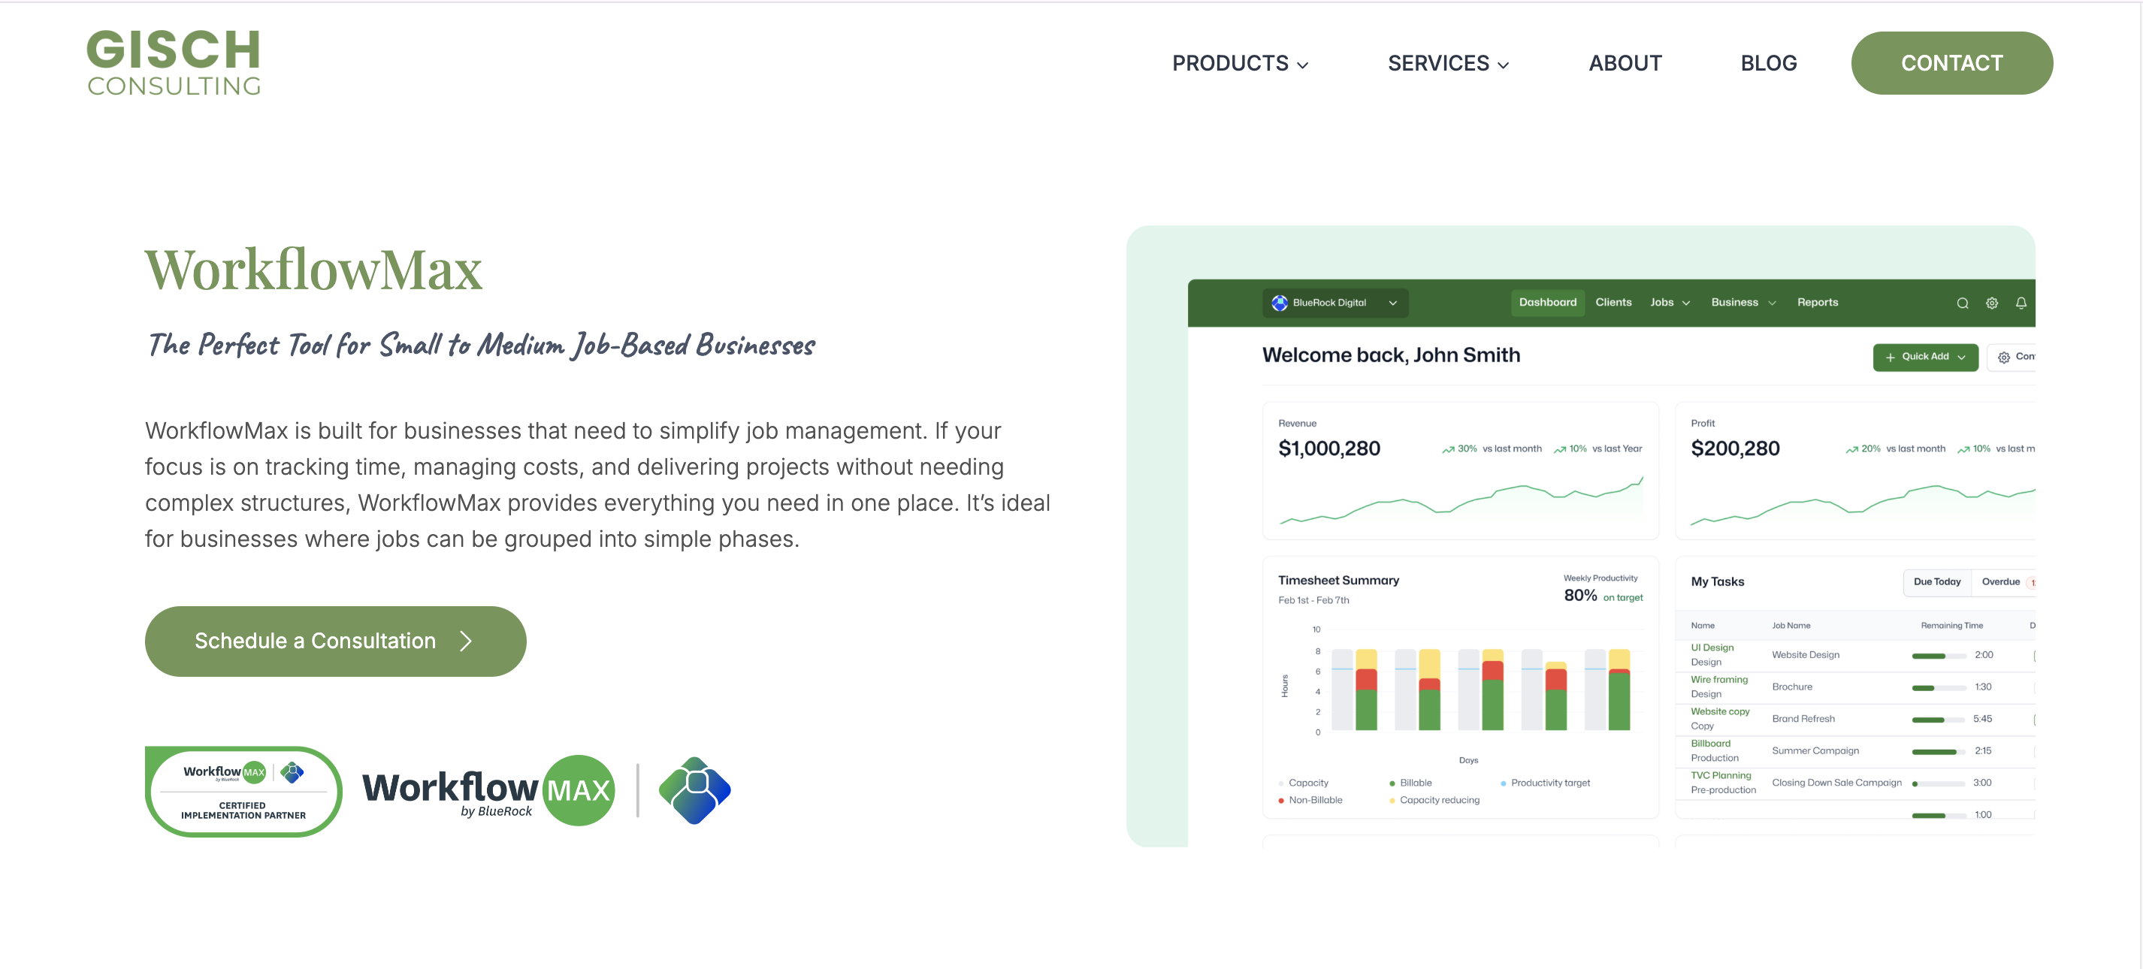Click the plus on the Quick Add button
Viewport: 2143px width, 969px height.
click(x=1890, y=357)
